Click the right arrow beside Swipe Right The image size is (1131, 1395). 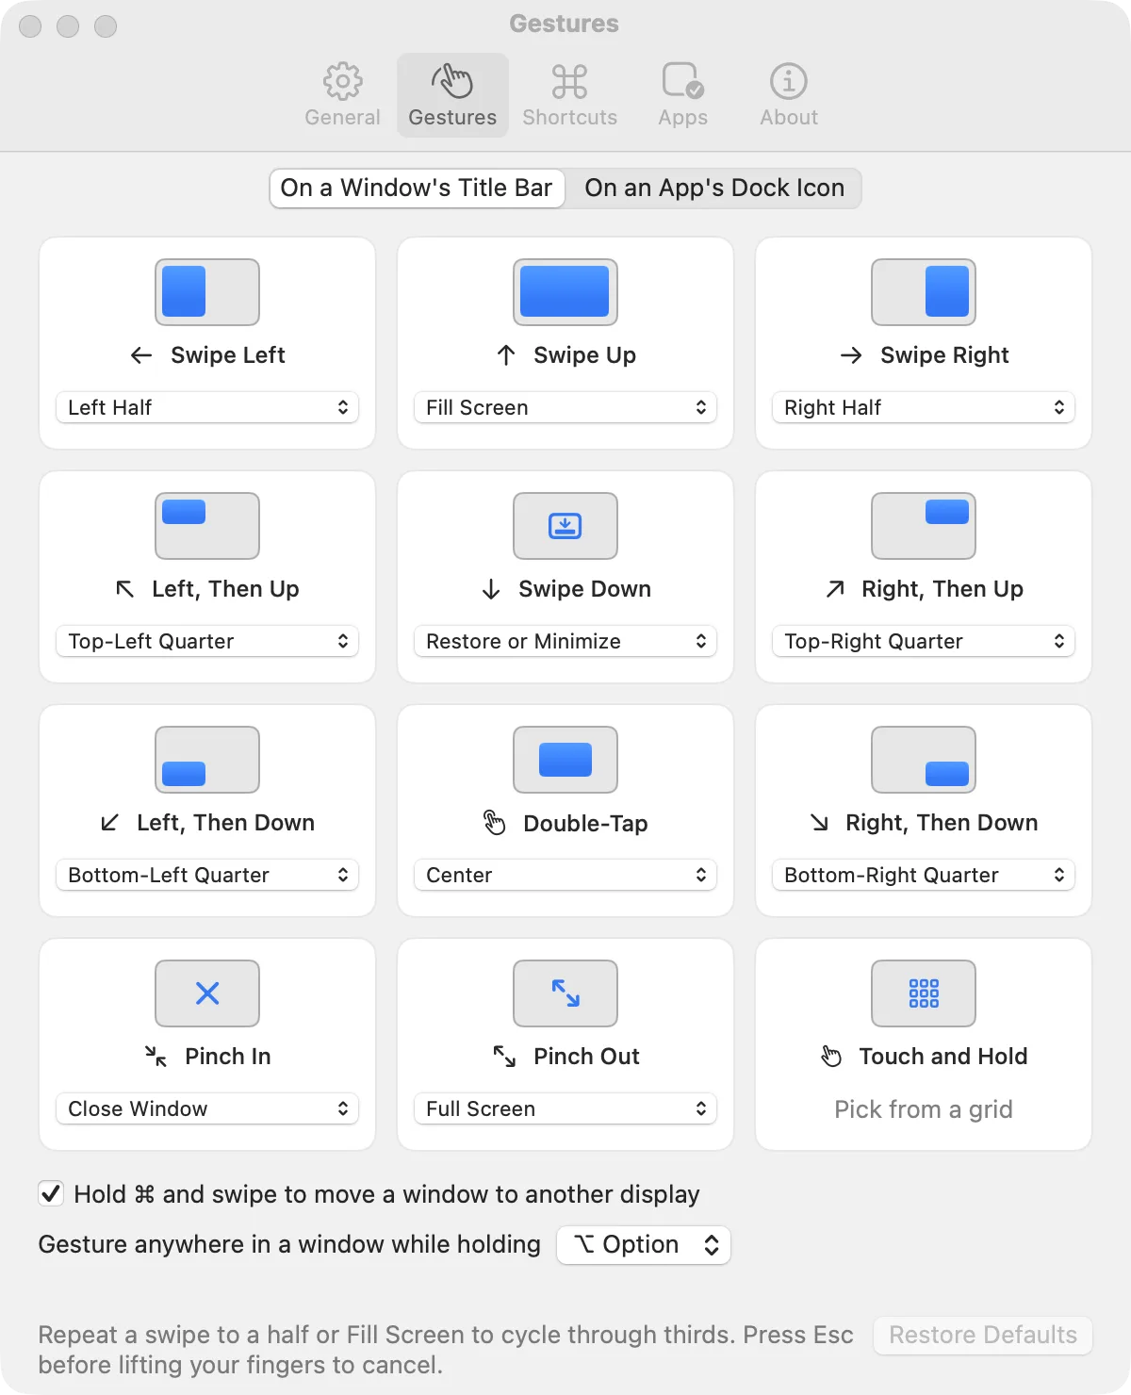pyautogui.click(x=851, y=355)
